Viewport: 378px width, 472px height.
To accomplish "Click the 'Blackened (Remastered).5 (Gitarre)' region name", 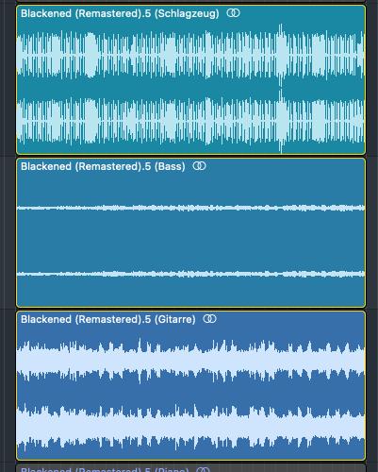I will 108,319.
